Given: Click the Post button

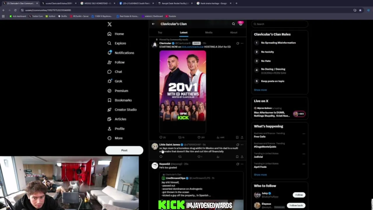Looking at the screenshot, I should 124,150.
